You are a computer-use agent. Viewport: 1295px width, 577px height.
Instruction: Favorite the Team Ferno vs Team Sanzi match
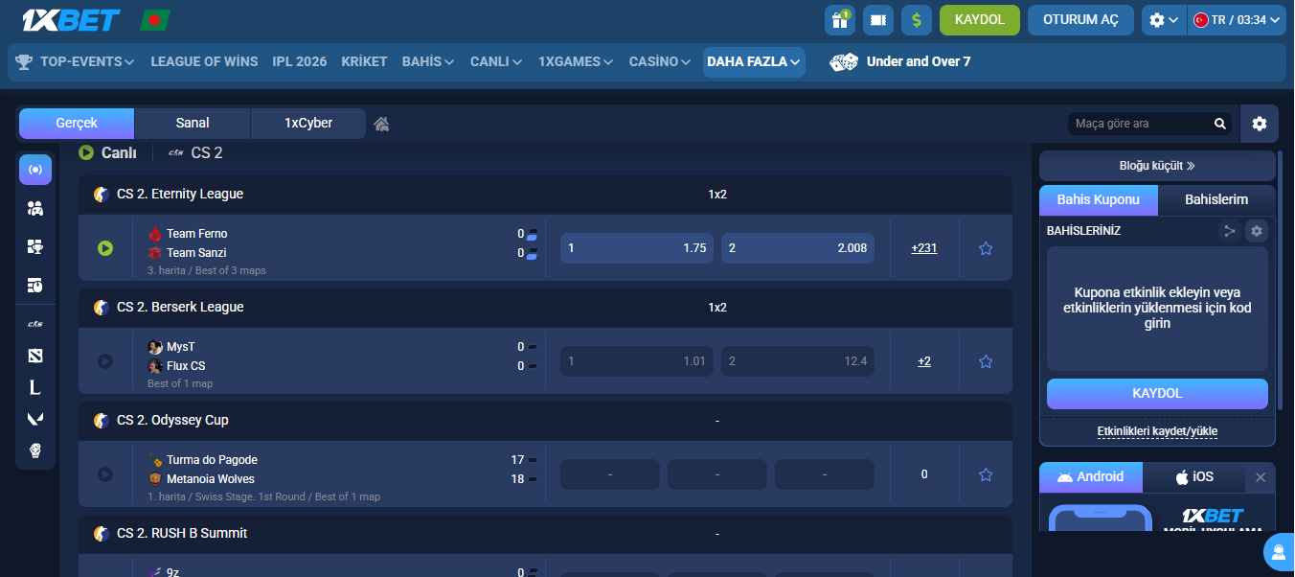coord(986,248)
